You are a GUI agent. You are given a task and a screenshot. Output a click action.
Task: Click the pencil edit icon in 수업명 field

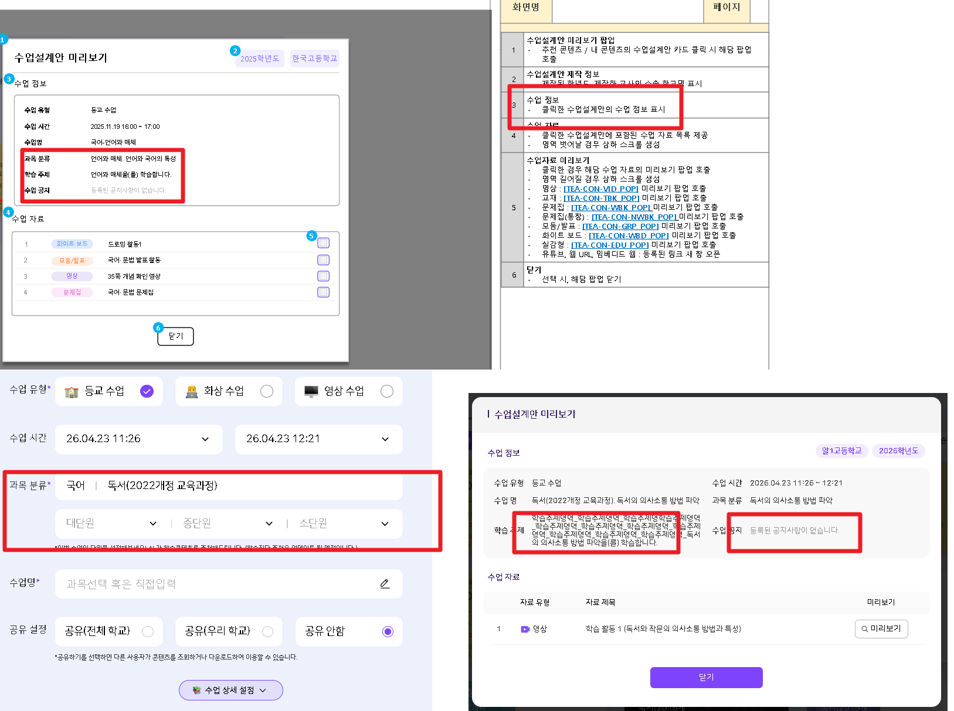coord(385,583)
